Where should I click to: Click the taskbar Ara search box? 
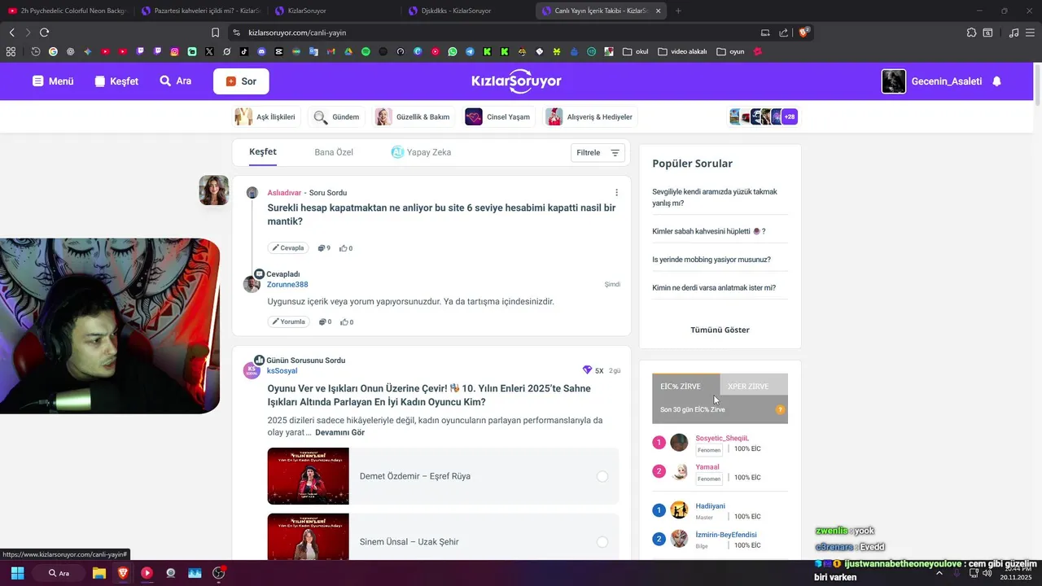(x=59, y=573)
